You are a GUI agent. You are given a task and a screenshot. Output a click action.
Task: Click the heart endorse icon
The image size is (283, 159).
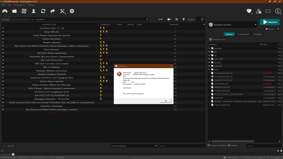click(249, 11)
